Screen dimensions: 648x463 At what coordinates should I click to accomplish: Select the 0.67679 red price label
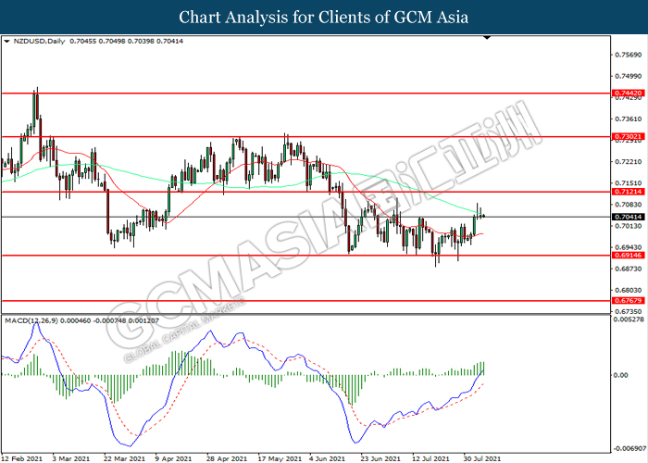629,301
